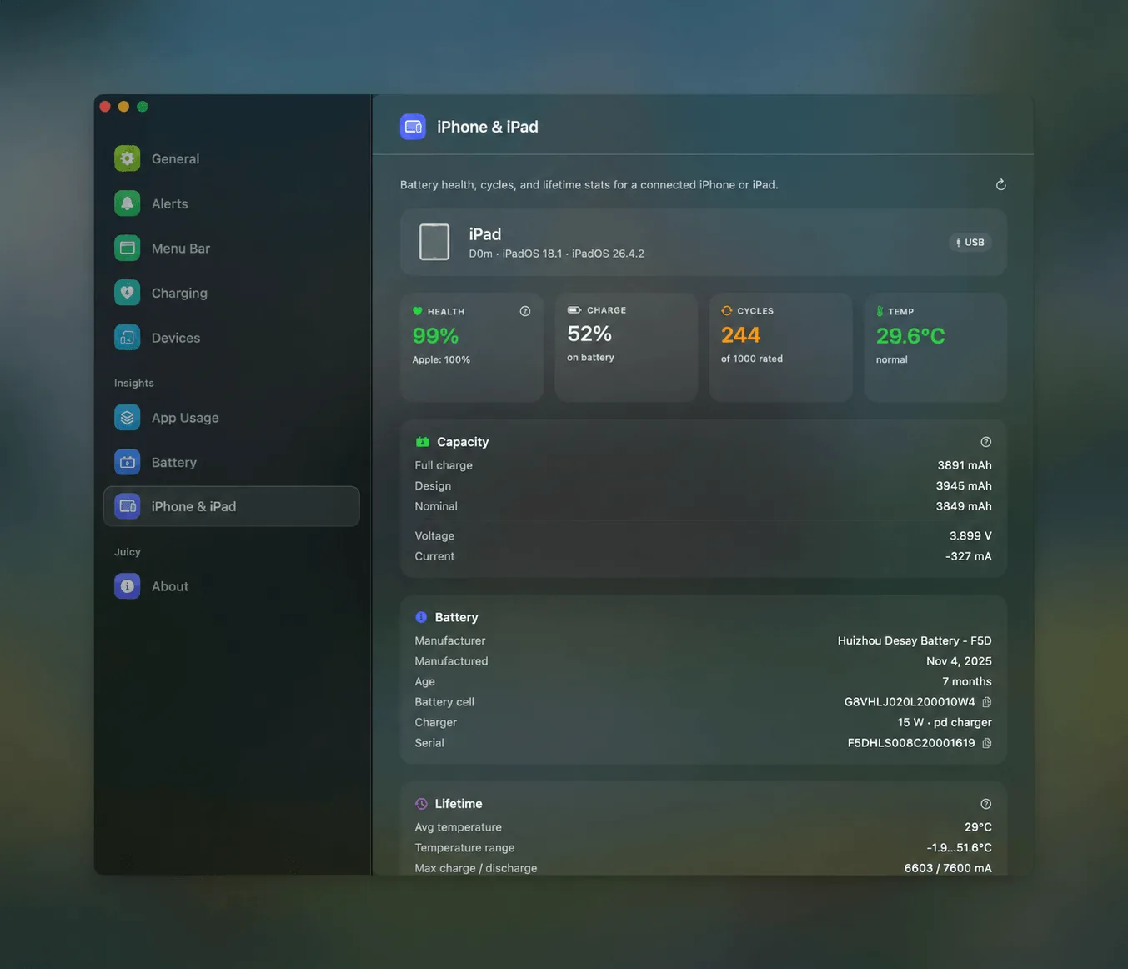Click the 3.899 V voltage value
The image size is (1128, 969).
point(970,536)
